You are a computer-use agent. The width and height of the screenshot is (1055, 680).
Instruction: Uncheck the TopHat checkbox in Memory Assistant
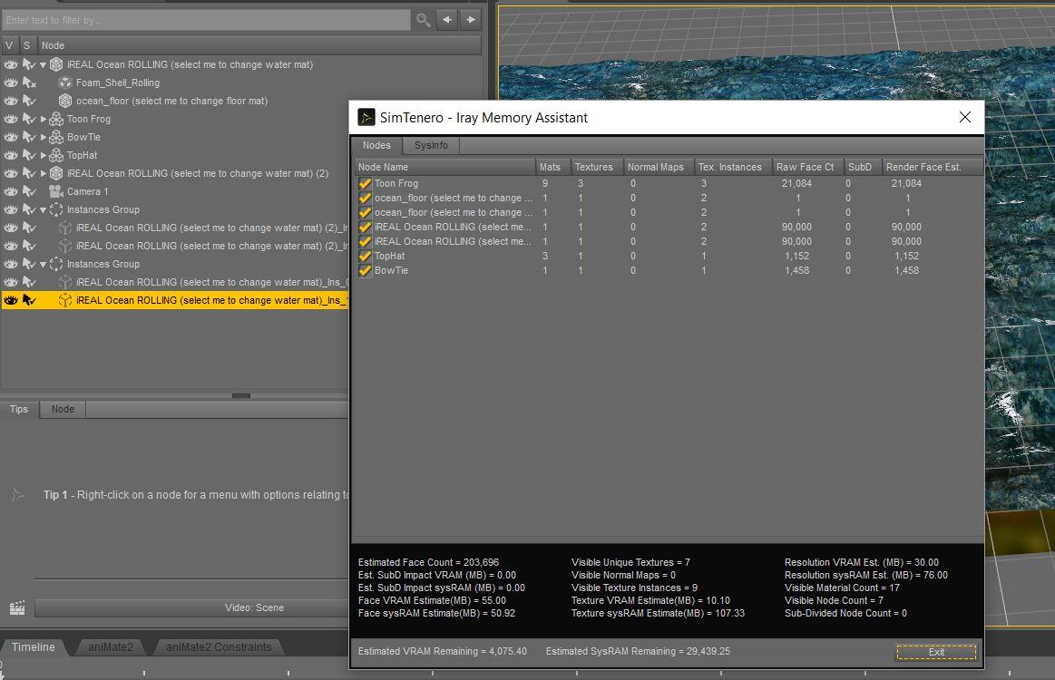(x=366, y=257)
